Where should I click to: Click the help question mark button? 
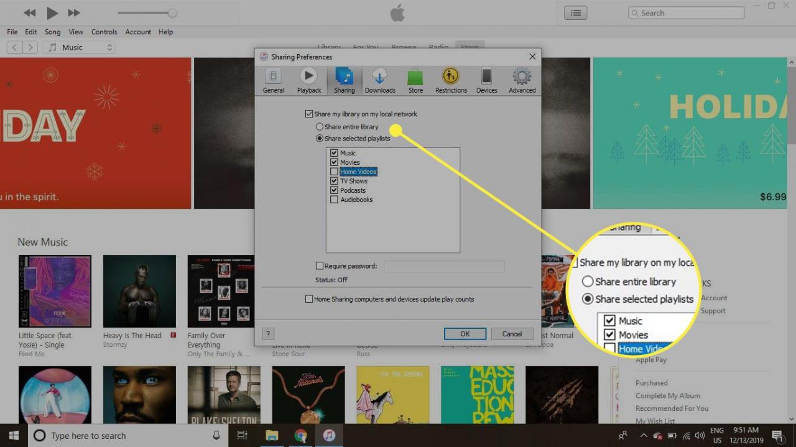pos(269,334)
